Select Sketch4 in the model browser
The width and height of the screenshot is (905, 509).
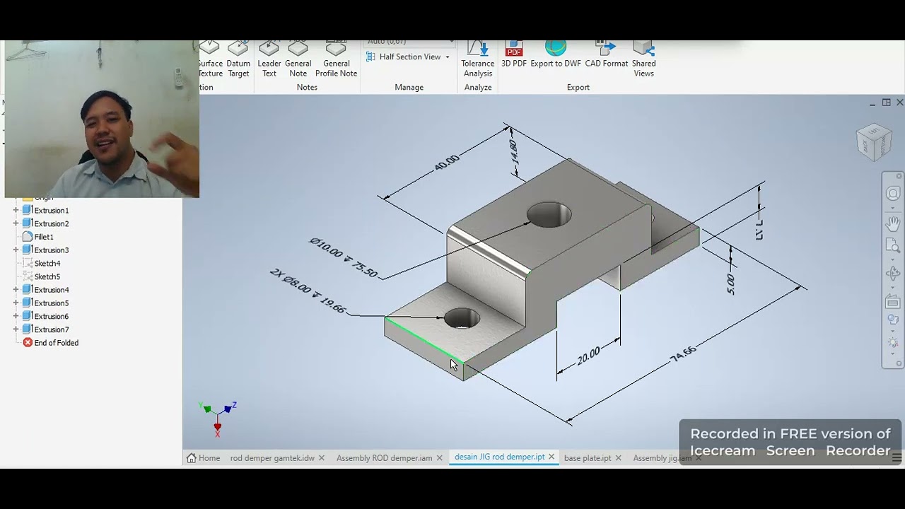click(x=42, y=264)
